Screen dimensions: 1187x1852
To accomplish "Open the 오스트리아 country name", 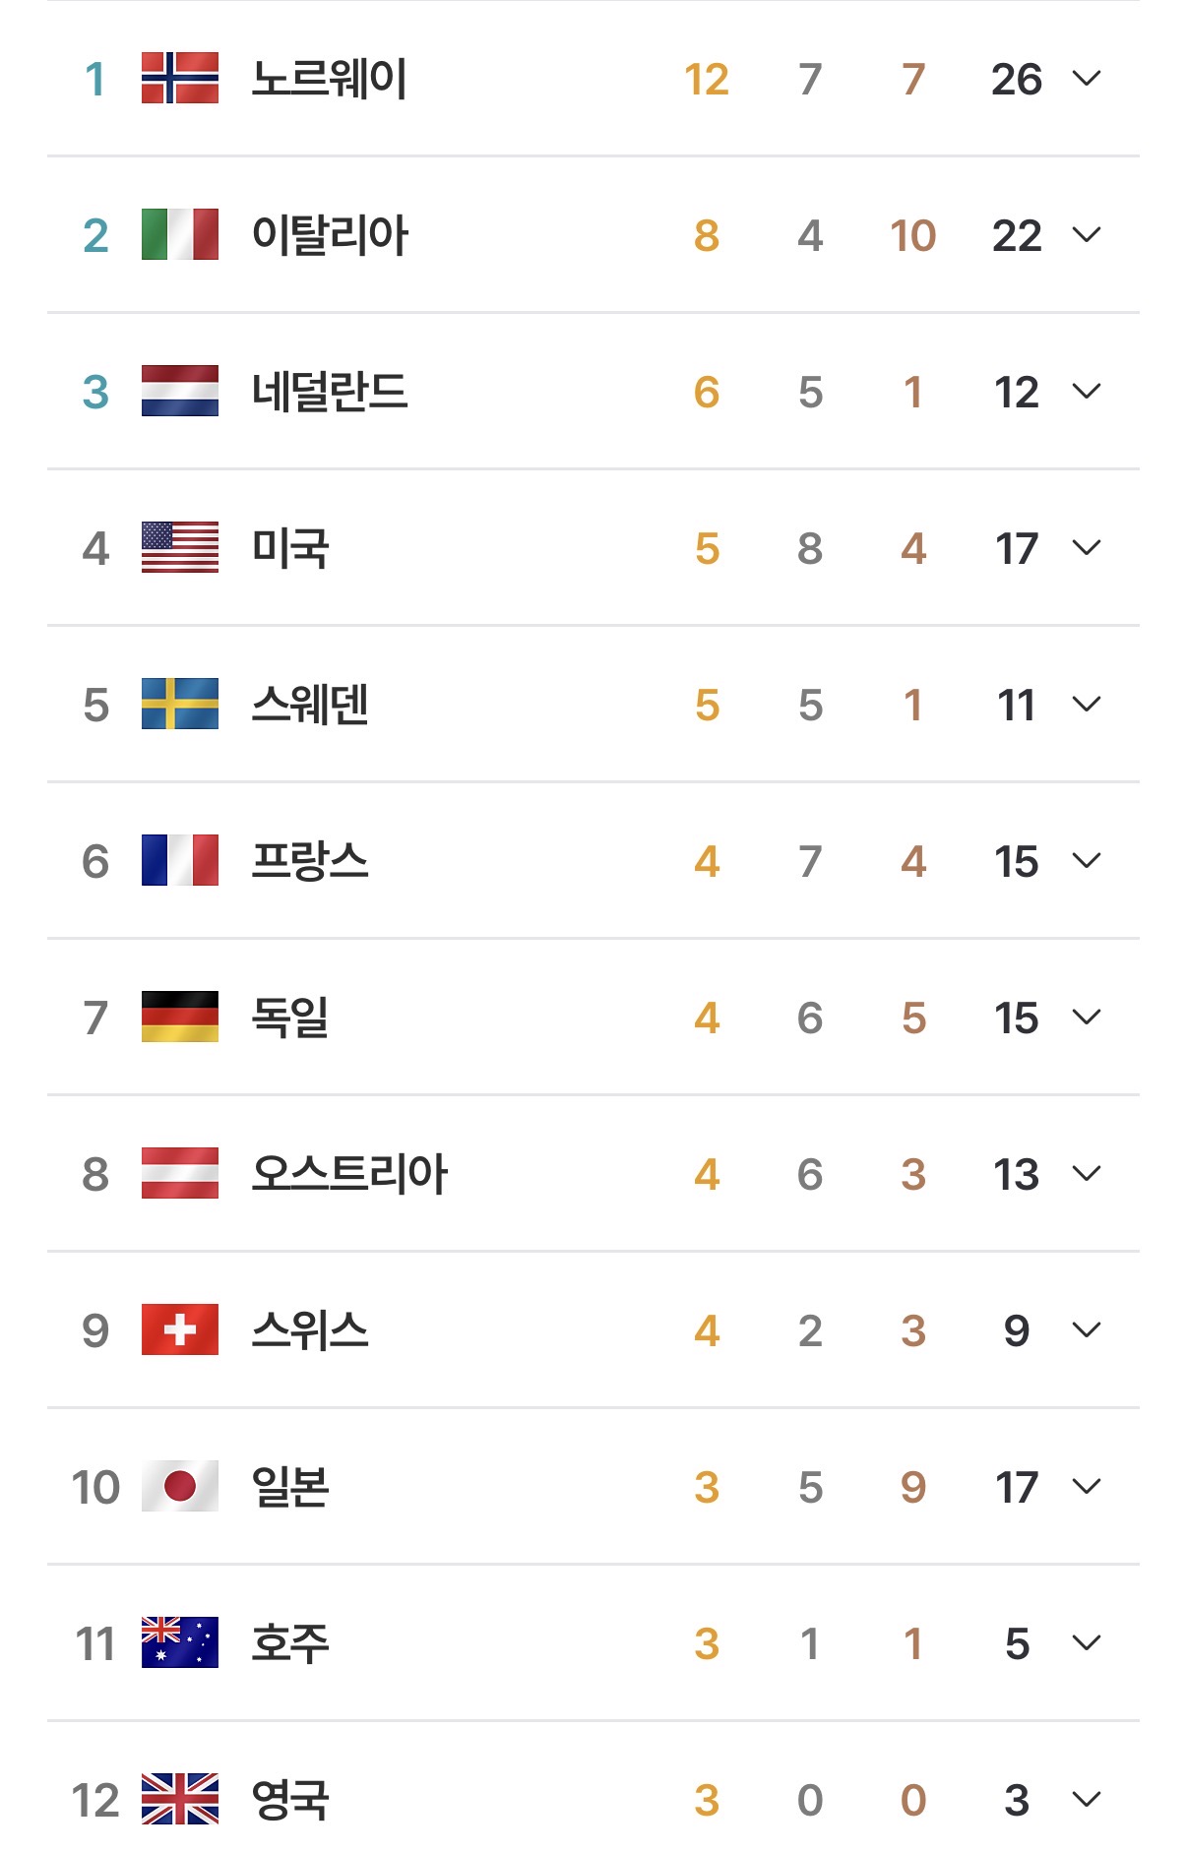I will coord(349,1174).
